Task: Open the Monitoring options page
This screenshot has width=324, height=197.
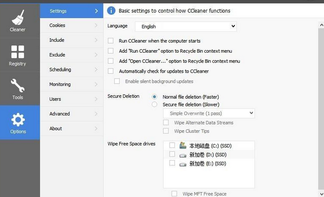Action: 72,84
